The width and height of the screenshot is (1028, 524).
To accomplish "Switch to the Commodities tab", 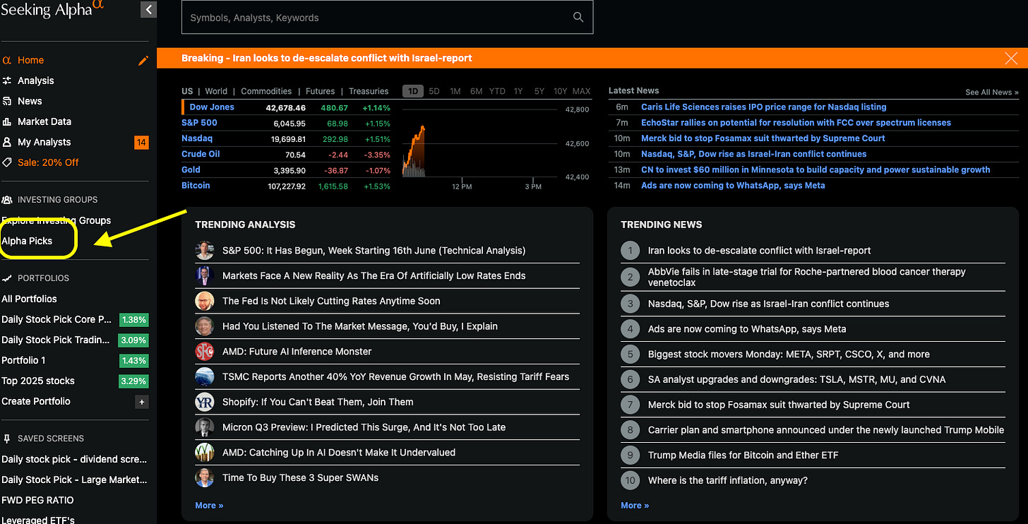I will tap(266, 91).
